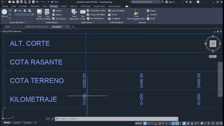This screenshot has height=126, width=224.
Task: Open the annotation scale dropdown in status bar
Action: 197,123
